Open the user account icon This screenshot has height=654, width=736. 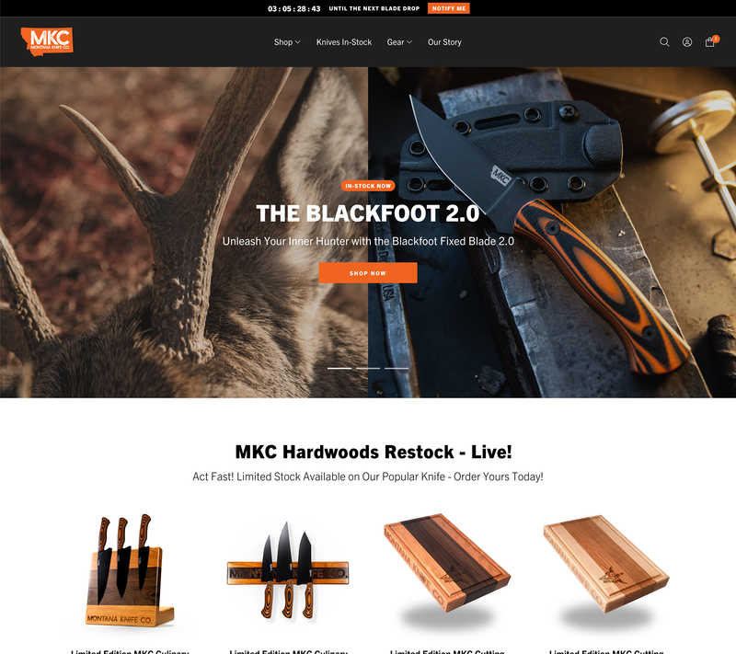pyautogui.click(x=686, y=42)
